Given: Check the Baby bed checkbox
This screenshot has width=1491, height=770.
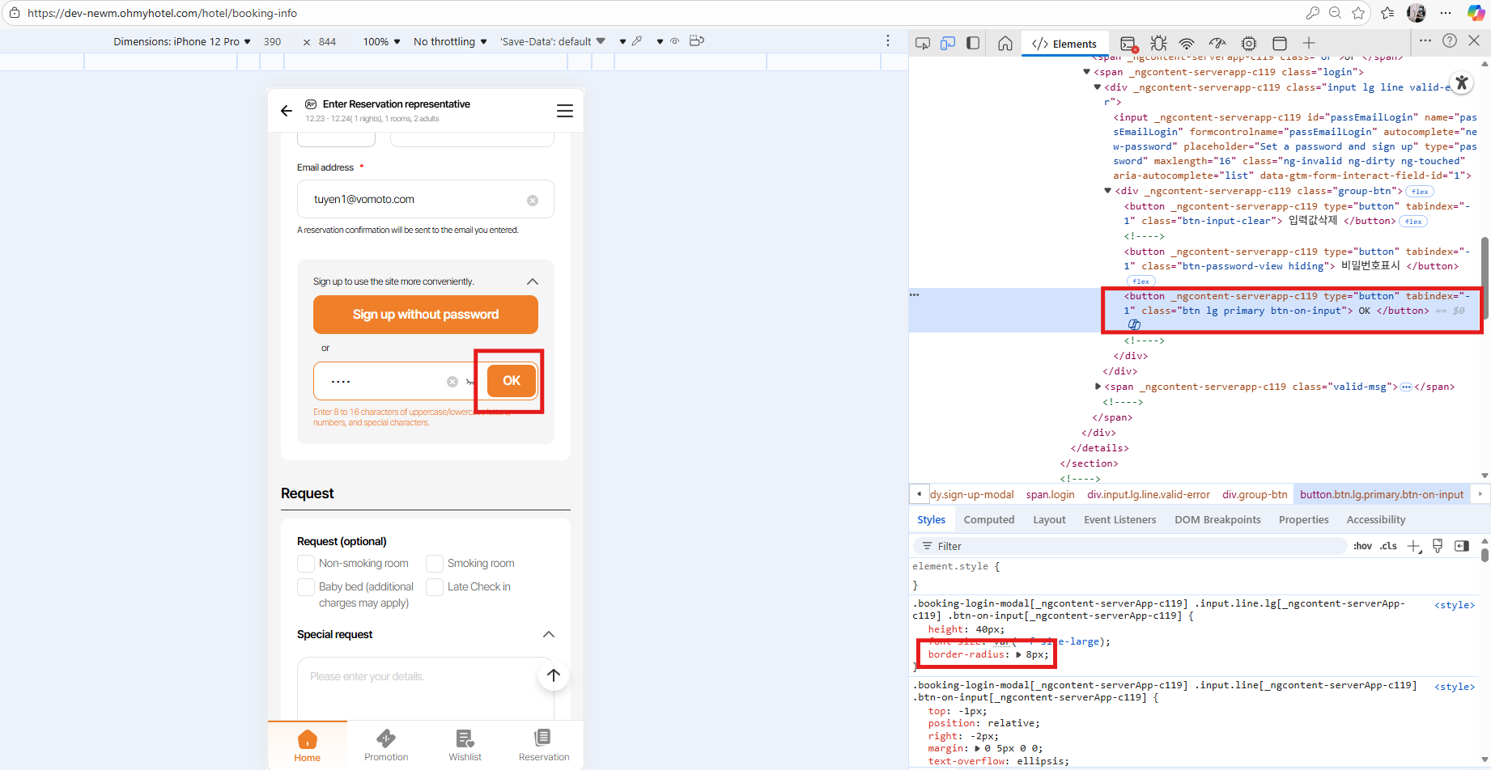Looking at the screenshot, I should [306, 587].
